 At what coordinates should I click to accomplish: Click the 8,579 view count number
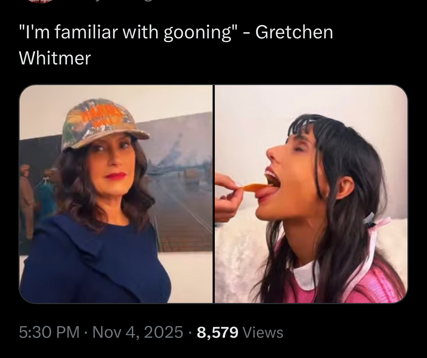pos(217,332)
